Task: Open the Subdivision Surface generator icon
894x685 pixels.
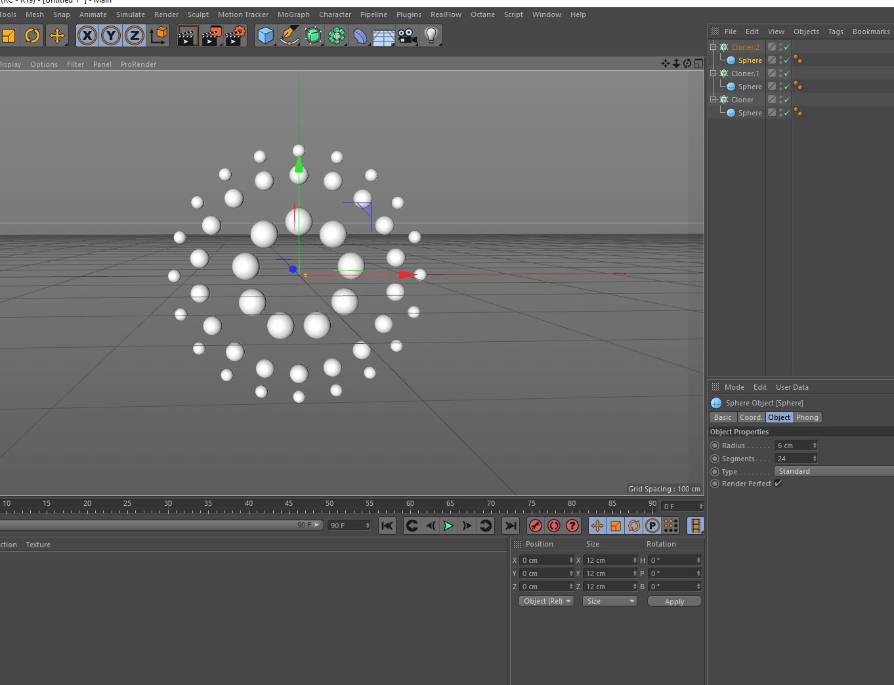Action: [x=313, y=35]
